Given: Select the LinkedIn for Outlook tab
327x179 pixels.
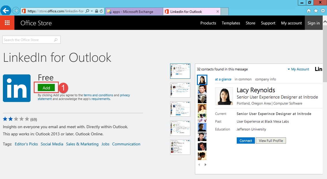Looking at the screenshot, I should 191,12.
